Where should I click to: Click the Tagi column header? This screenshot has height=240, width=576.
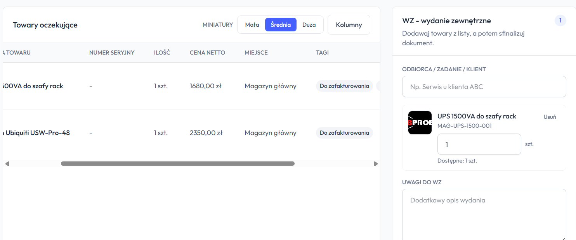click(322, 53)
